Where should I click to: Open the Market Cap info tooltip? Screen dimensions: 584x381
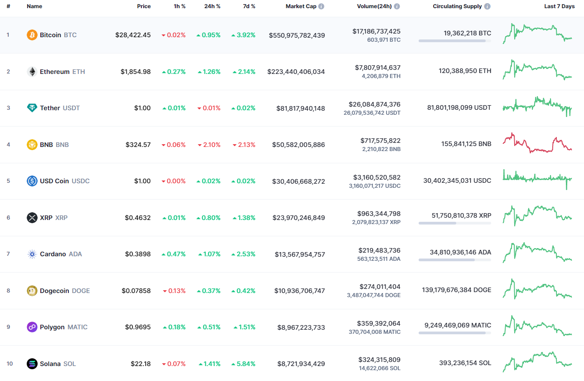(321, 6)
